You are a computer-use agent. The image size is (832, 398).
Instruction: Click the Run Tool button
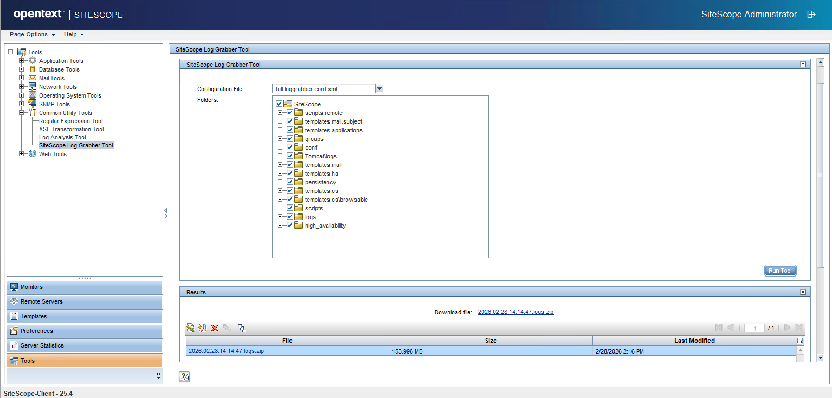[781, 271]
